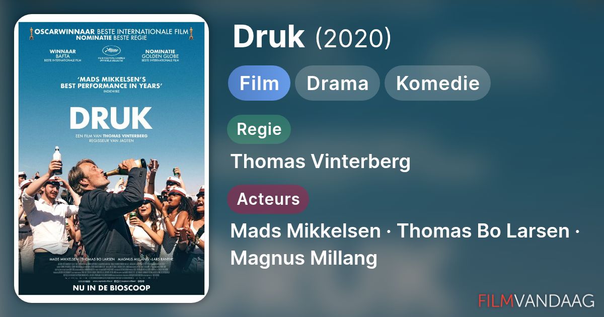Select the Film tag
The width and height of the screenshot is (604, 317).
pos(259,83)
